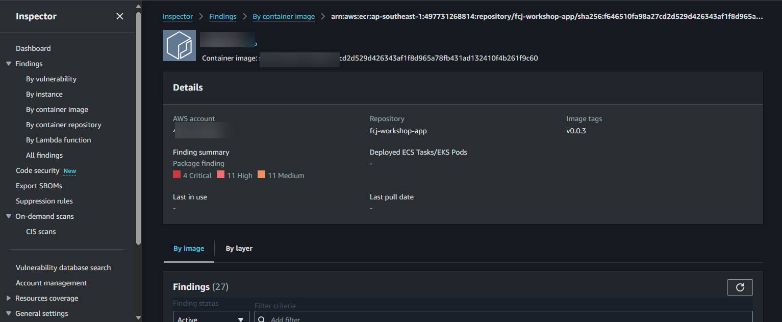This screenshot has width=782, height=322.
Task: Collapse the Findings section in sidebar
Action: 9,63
